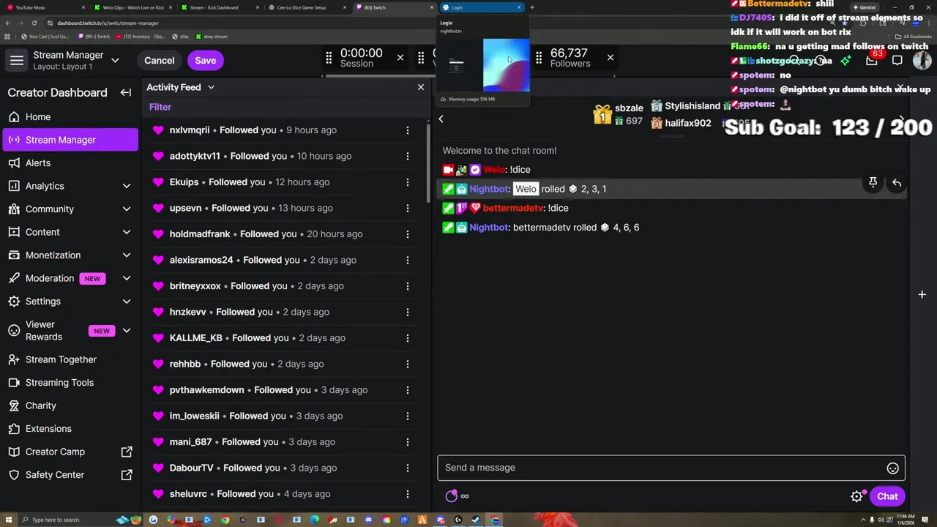Reply to the Nightbot Welo rolled message
This screenshot has height=527, width=937.
pos(897,182)
